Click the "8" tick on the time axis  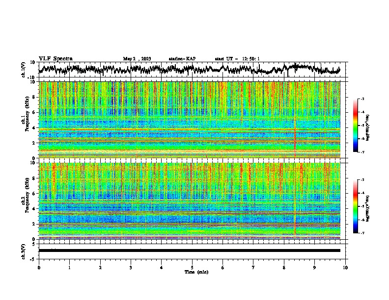click(284, 268)
